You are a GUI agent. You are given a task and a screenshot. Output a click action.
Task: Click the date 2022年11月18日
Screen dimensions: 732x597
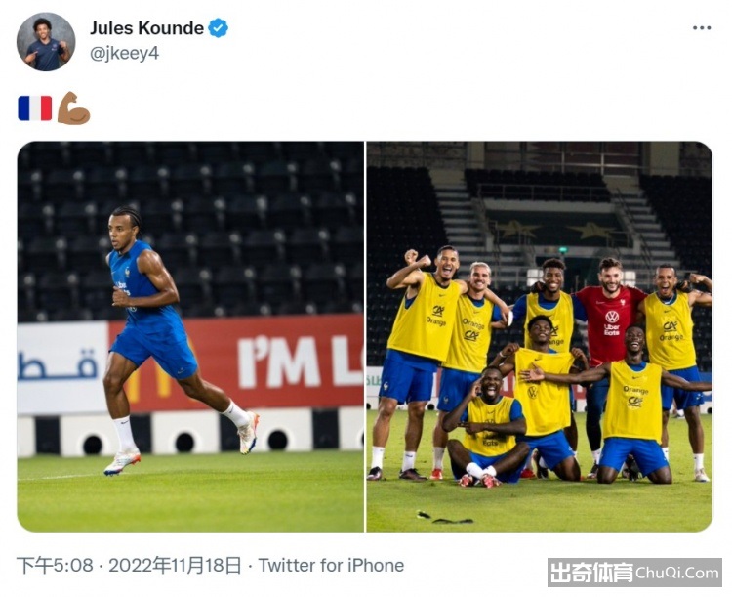[175, 565]
